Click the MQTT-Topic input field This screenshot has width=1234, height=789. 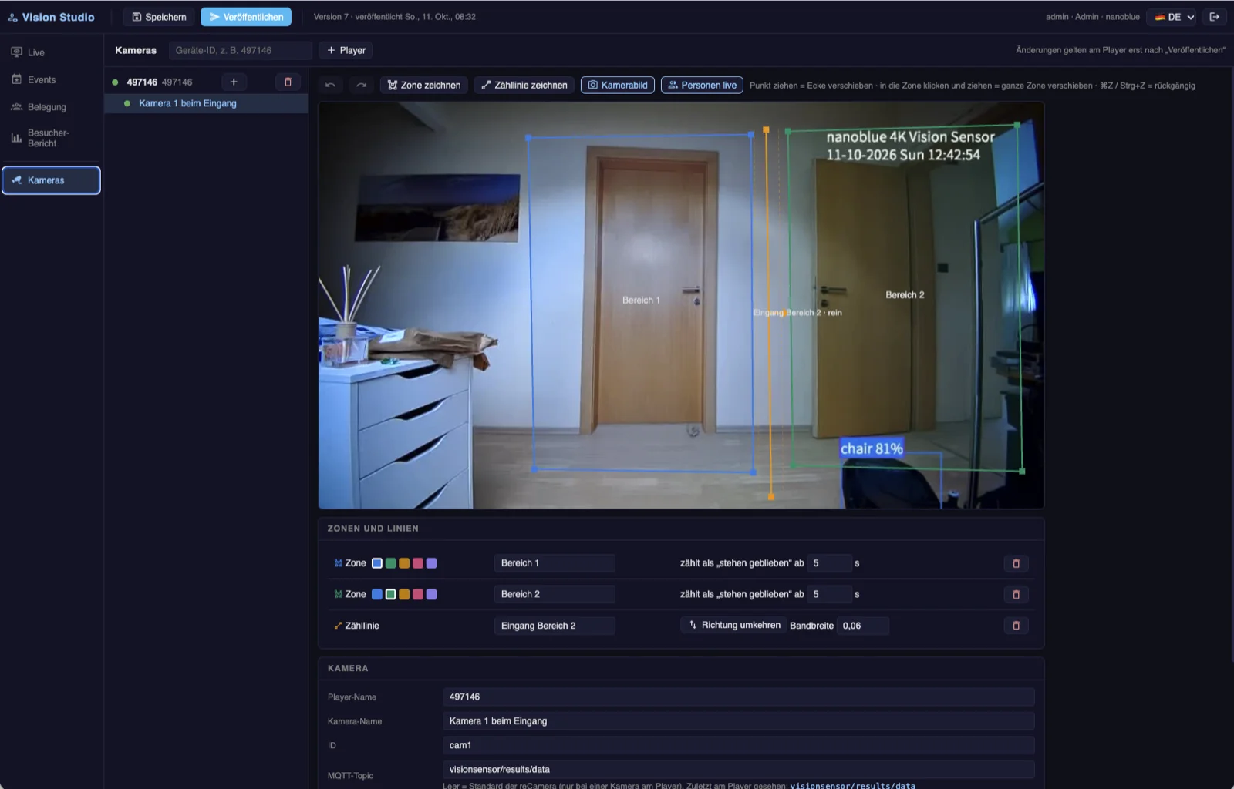[x=738, y=769]
